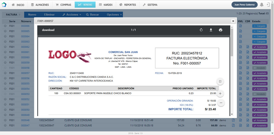Expand the Acciones dropdown

click(72, 15)
